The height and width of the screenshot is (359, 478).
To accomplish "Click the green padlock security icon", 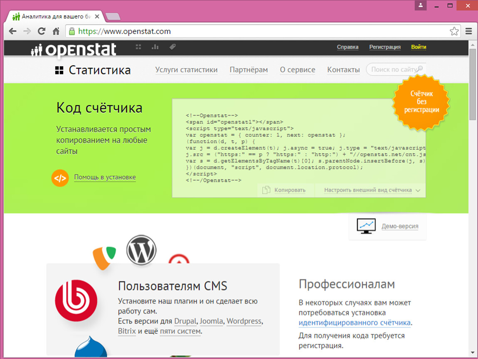I will (x=72, y=31).
